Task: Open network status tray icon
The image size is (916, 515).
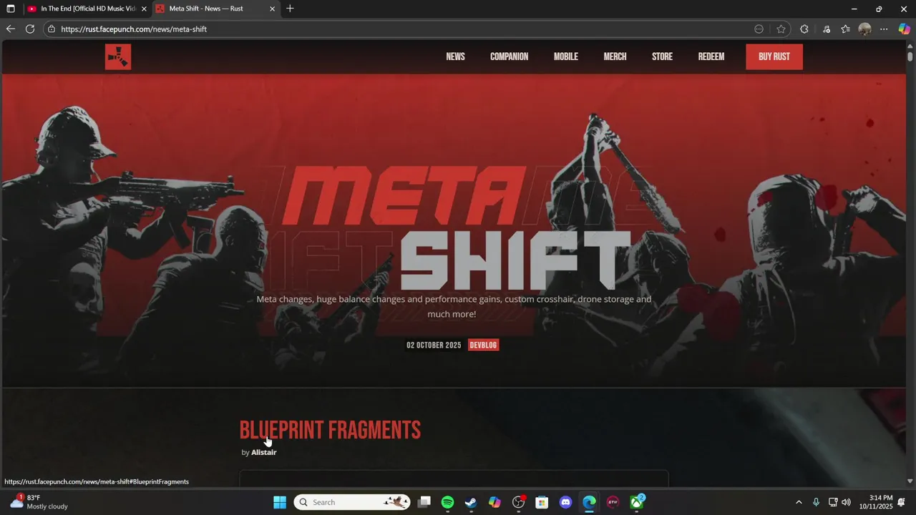Action: [833, 502]
